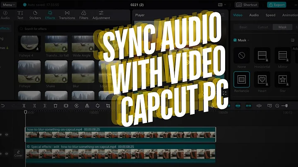Image resolution: width=298 pixels, height=167 pixels.
Task: Click the Reverse playback tool
Action: point(77,105)
